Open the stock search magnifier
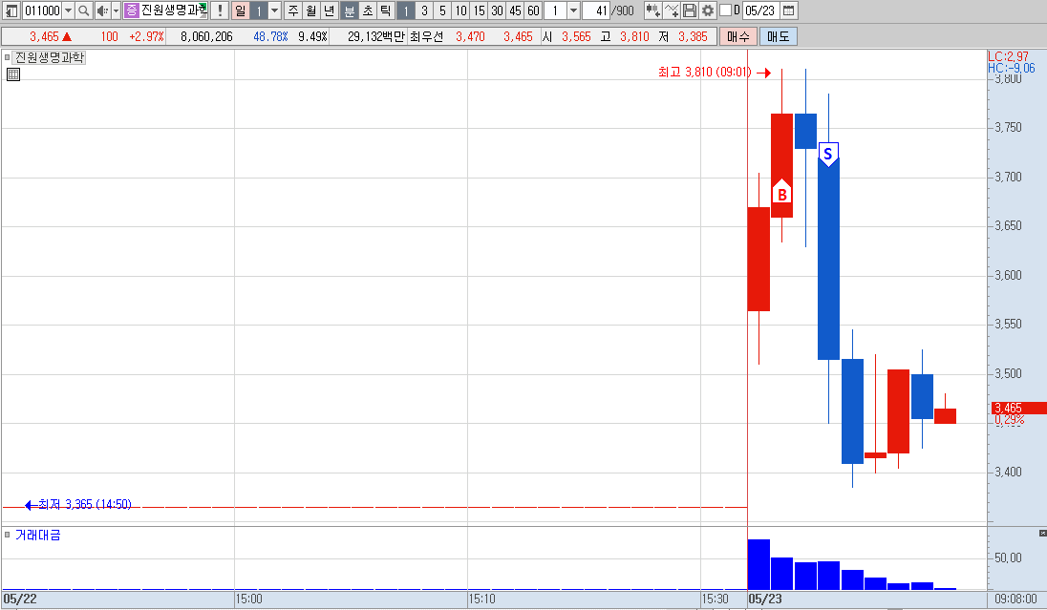 pyautogui.click(x=83, y=11)
